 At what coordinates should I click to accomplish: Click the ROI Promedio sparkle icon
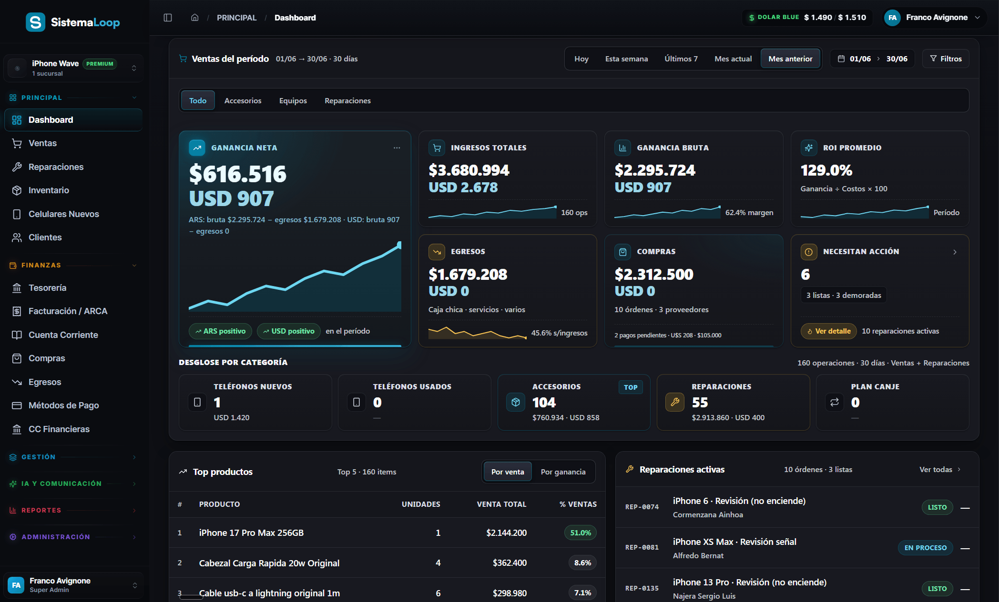(809, 148)
